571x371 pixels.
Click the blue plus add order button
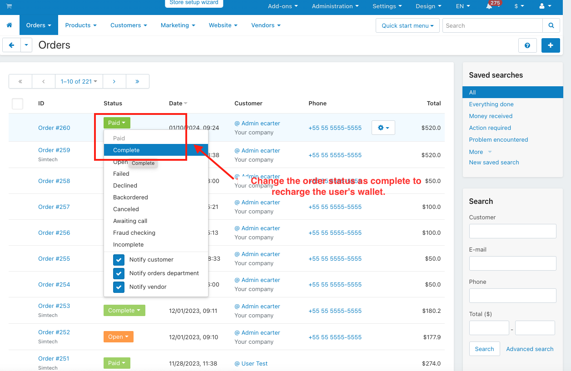[x=551, y=45]
